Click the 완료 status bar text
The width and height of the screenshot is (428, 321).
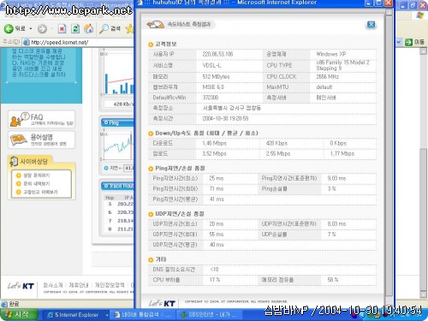14,304
